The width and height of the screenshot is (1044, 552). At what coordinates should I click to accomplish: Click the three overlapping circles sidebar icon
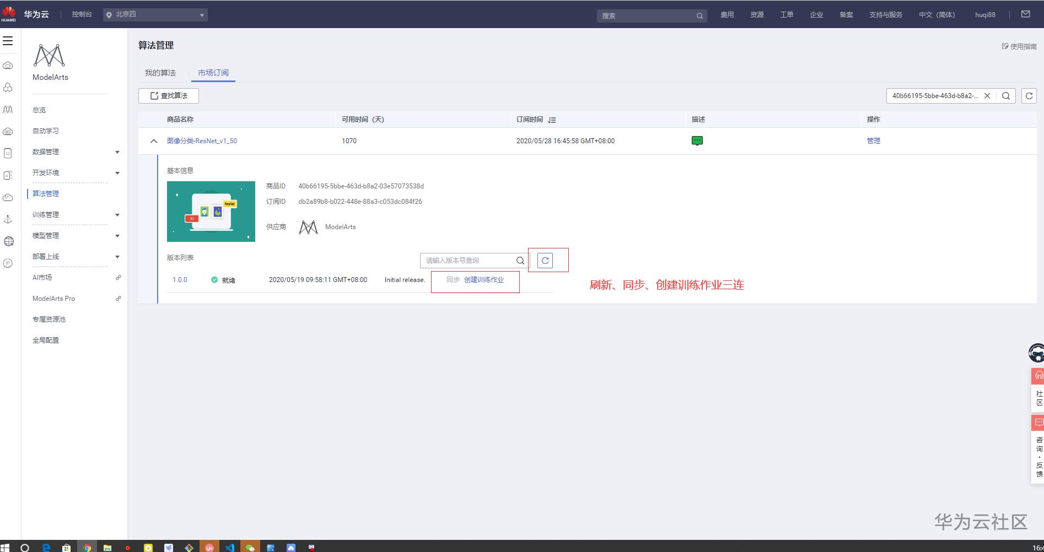coord(8,88)
